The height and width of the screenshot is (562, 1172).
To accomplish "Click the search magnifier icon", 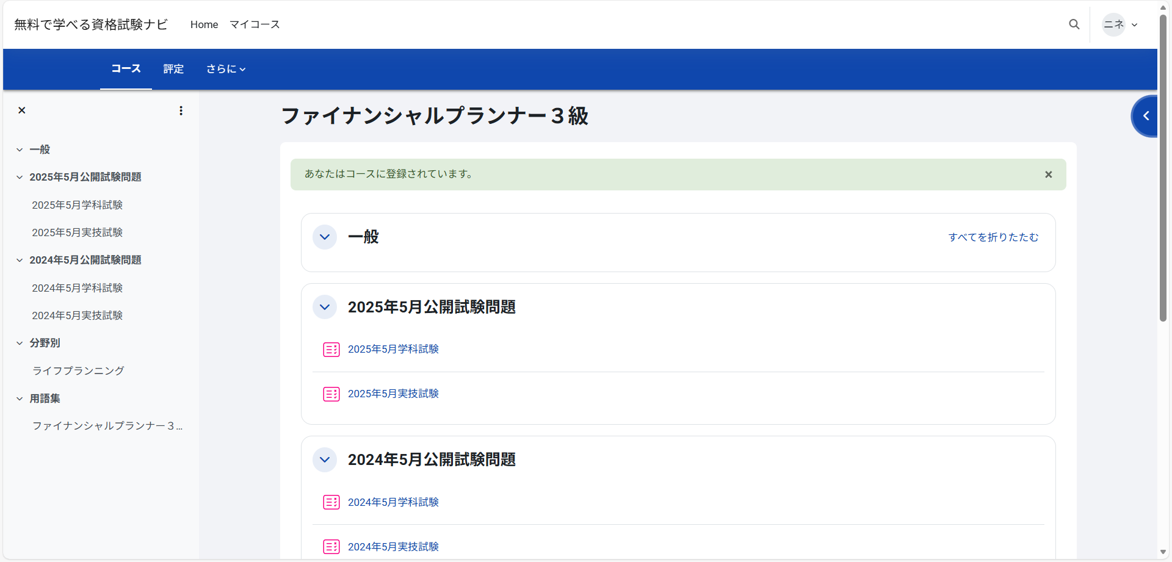I will [x=1074, y=24].
